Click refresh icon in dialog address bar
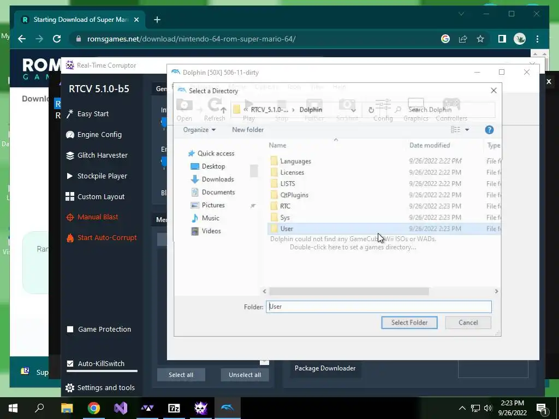 (371, 110)
